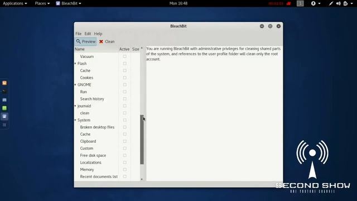Open the system power menu arrow
This screenshot has height=201, width=357.
tap(351, 4)
